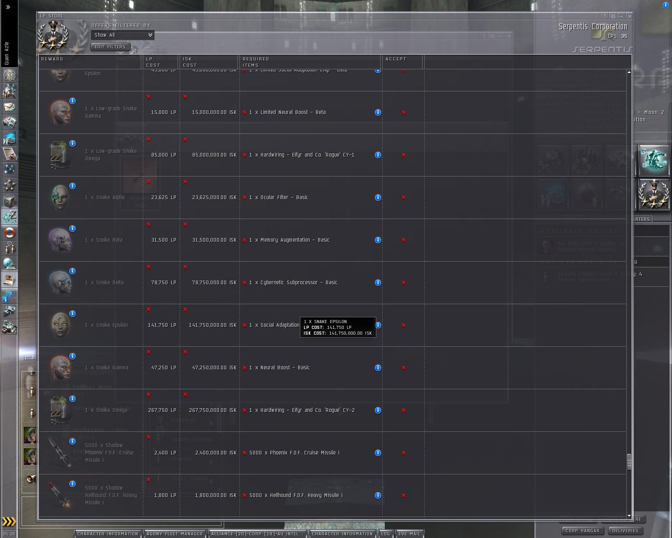Open Character Information tab beside the Log tab
This screenshot has width=672, height=538.
tap(342, 534)
